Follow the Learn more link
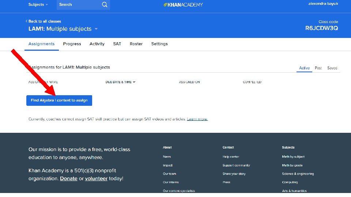 click(197, 119)
